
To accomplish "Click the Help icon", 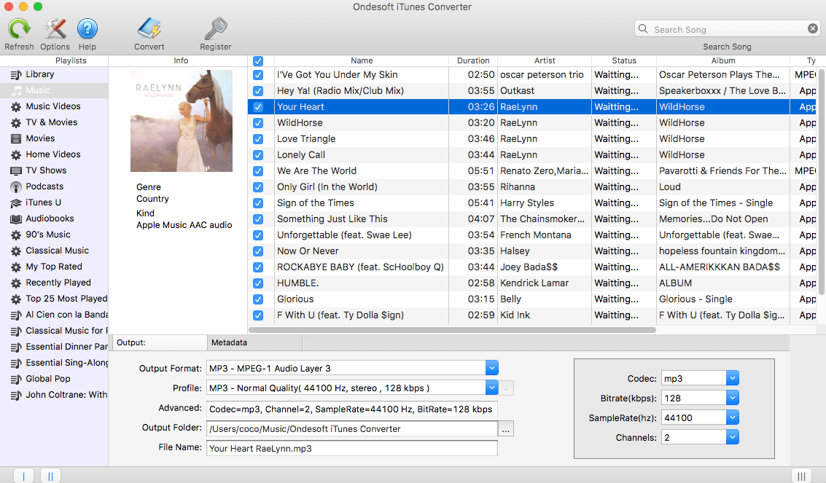I will 87,30.
